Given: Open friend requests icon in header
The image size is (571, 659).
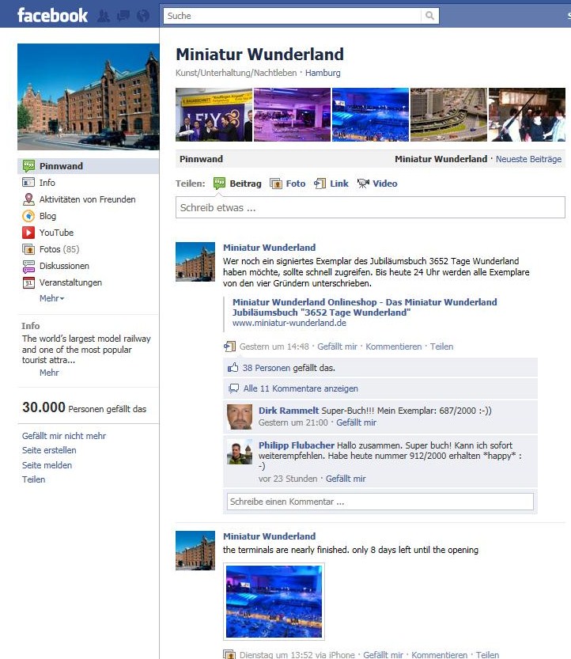Looking at the screenshot, I should (104, 16).
